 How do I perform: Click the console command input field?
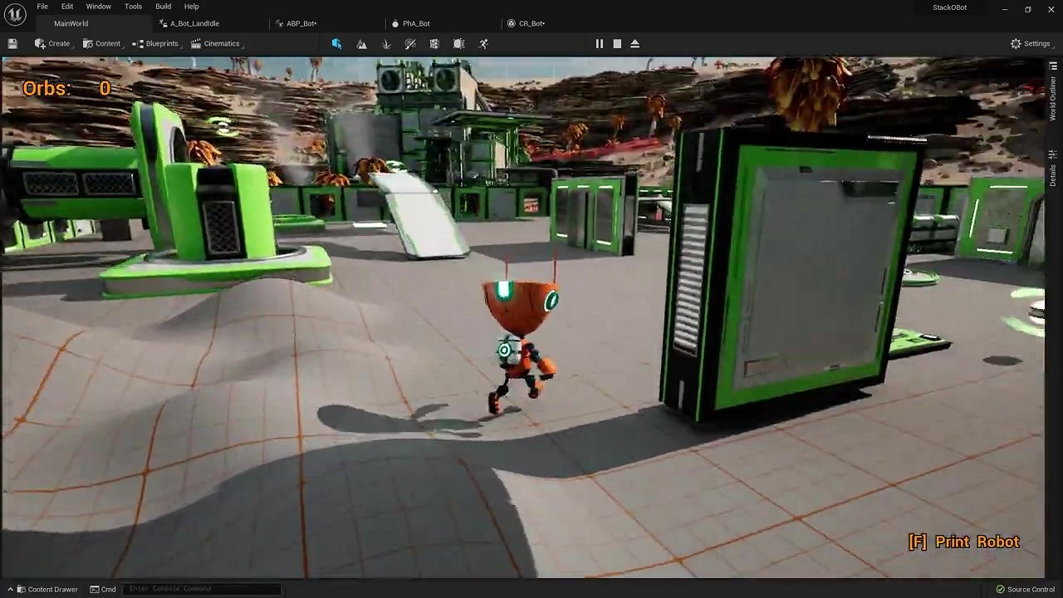point(199,589)
